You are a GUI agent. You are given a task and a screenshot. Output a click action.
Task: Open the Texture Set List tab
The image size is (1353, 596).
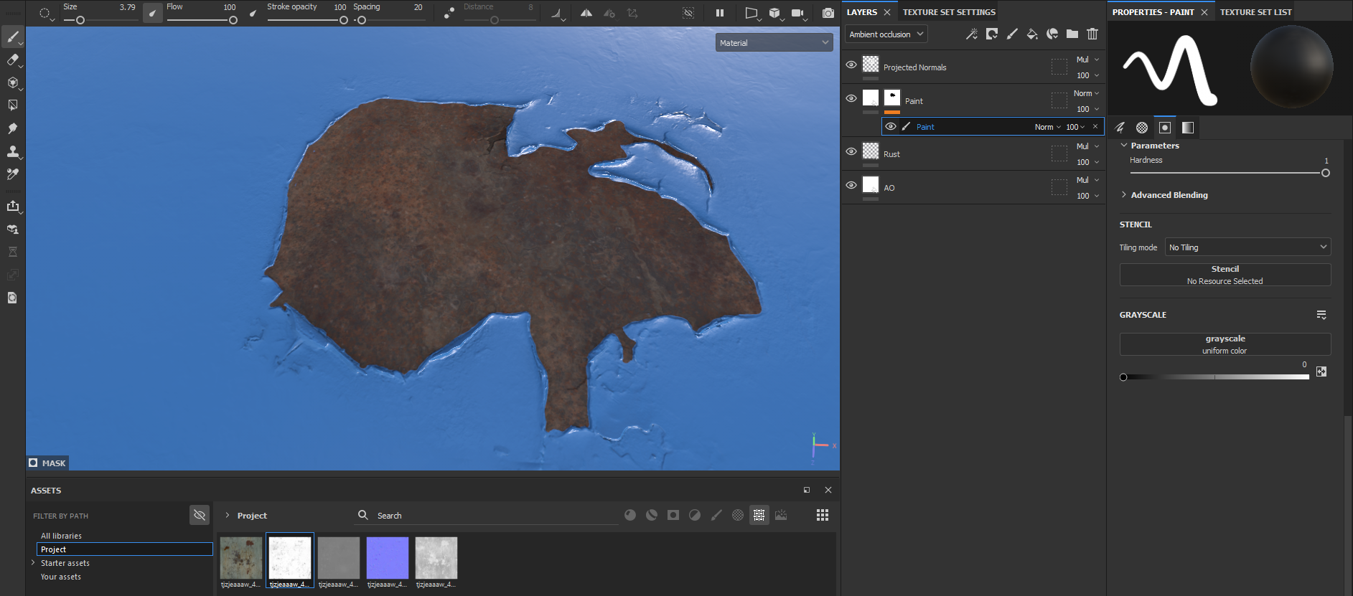point(1255,12)
